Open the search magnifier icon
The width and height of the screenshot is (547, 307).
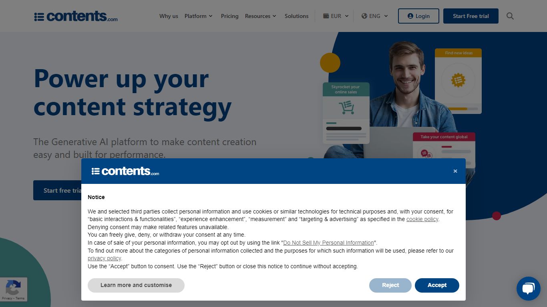pos(510,16)
